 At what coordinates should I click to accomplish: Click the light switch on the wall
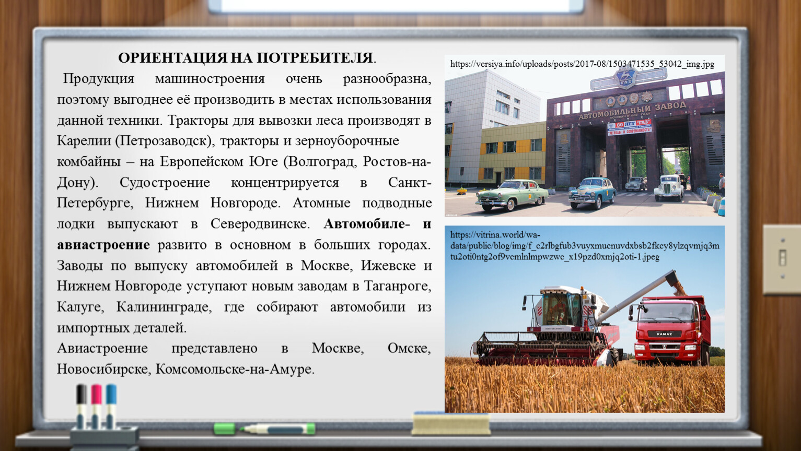click(782, 259)
